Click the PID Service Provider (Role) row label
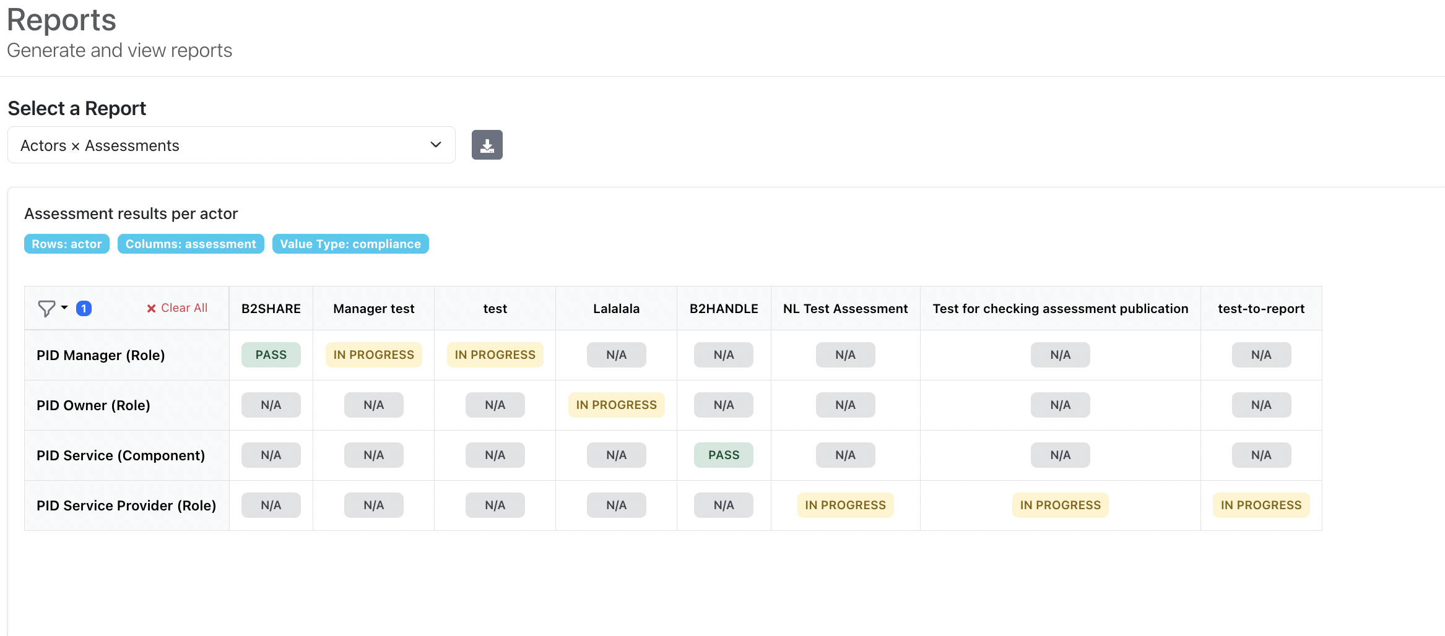The image size is (1445, 636). click(126, 505)
